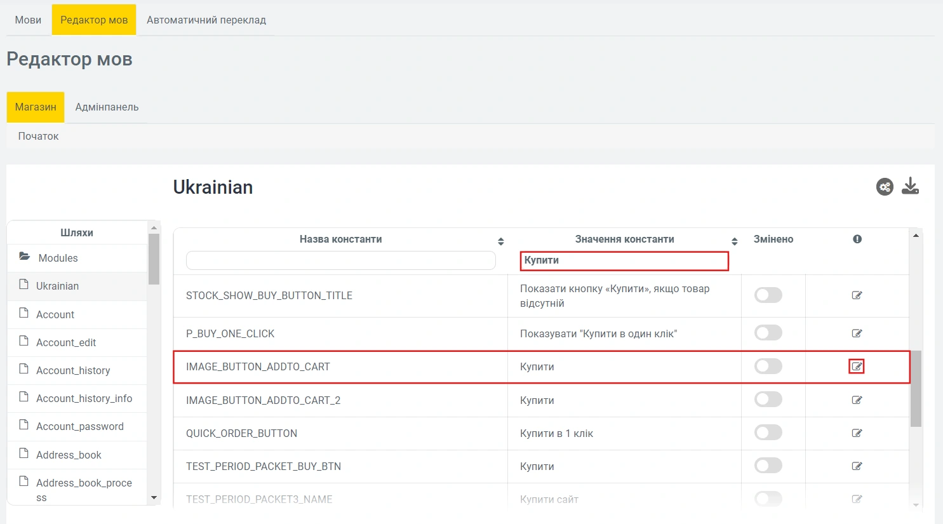Edit the IMAGE_BUTTON_ADDTO_CART constant

[x=857, y=366]
